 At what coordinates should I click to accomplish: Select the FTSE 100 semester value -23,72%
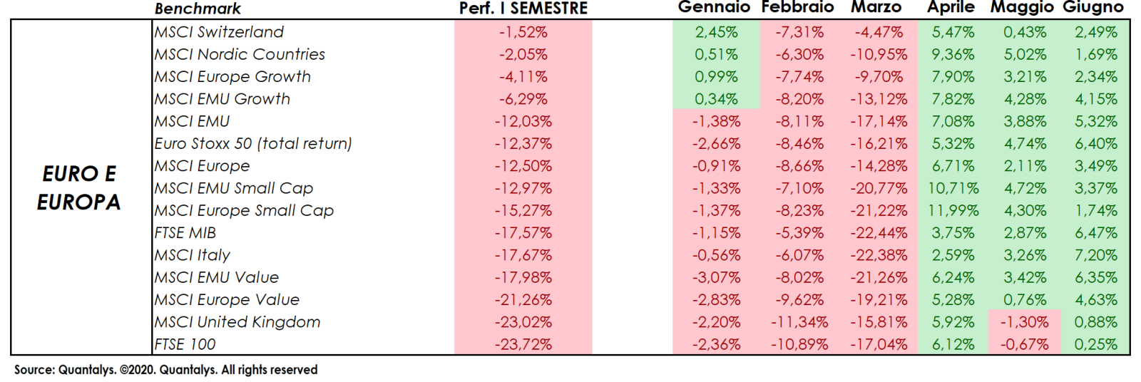point(523,344)
